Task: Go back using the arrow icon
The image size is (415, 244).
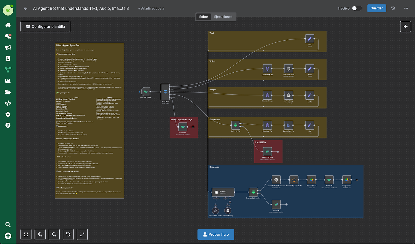Action: tap(25, 9)
